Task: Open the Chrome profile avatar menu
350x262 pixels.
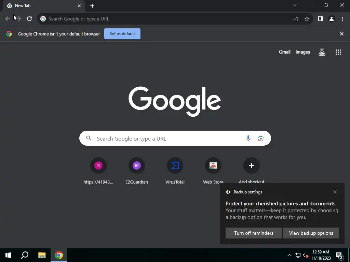Action: tap(332, 19)
